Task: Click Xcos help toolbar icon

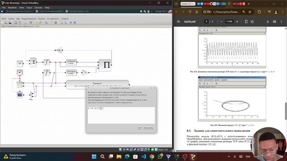Action: pos(75,23)
